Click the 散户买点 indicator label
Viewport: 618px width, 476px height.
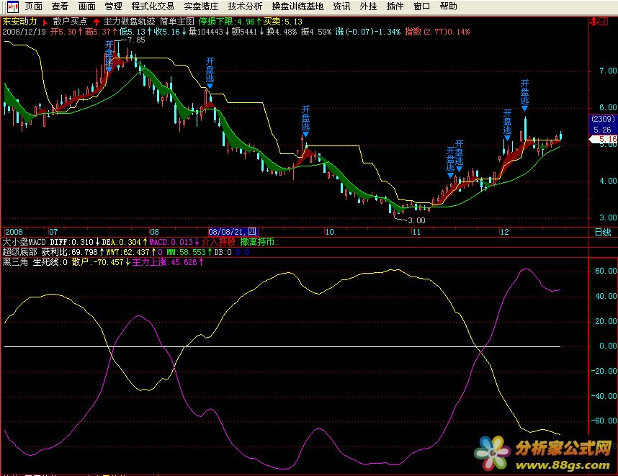[x=70, y=22]
